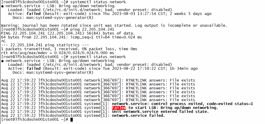This screenshot has height=124, width=265.
Task: Click the "Warning: Journal has been rotated" line
Action: (114, 25)
